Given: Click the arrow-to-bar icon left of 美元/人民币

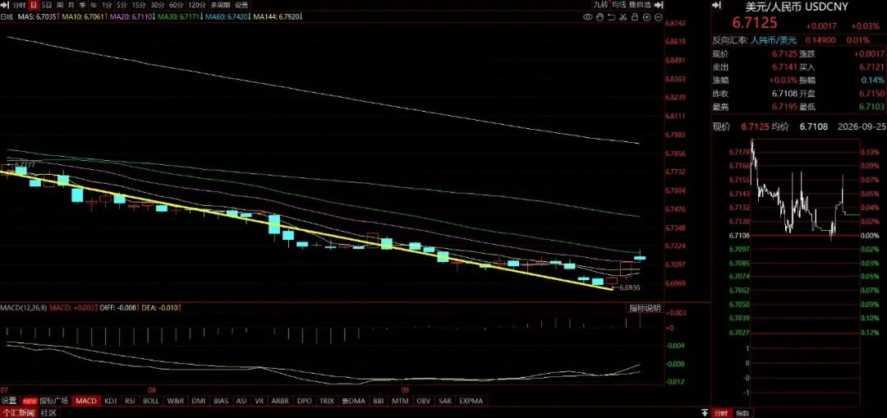Looking at the screenshot, I should coord(716,5).
